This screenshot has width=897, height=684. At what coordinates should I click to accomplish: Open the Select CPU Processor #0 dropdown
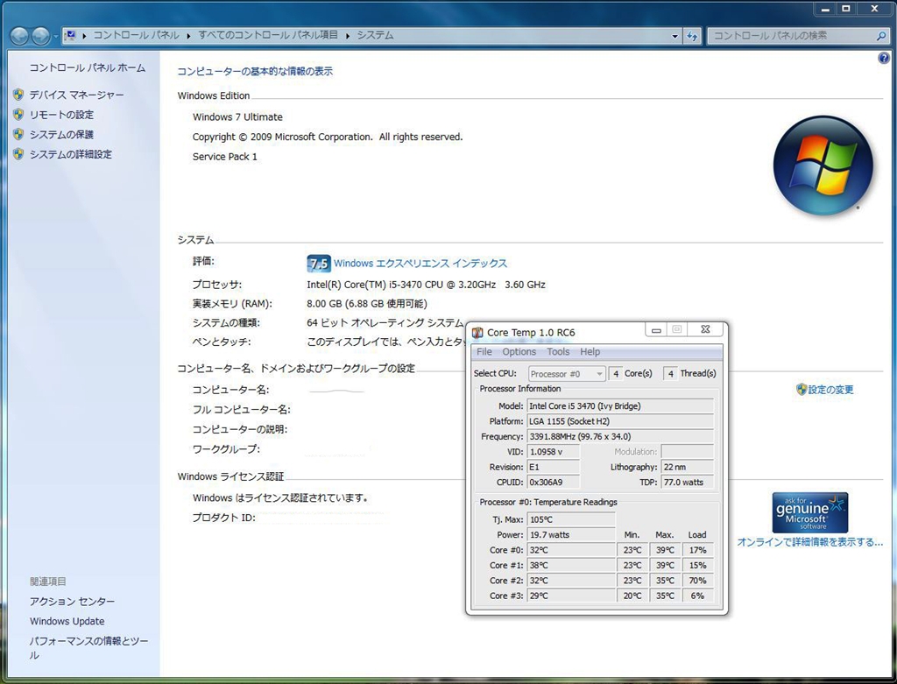pos(567,373)
